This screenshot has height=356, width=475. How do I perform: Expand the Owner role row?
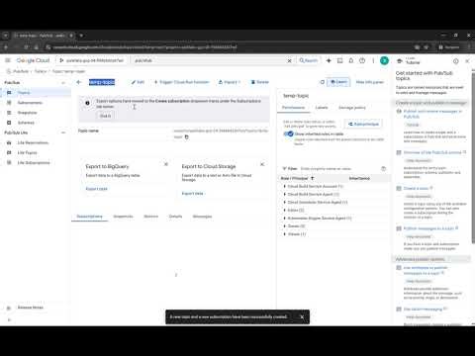click(x=284, y=226)
